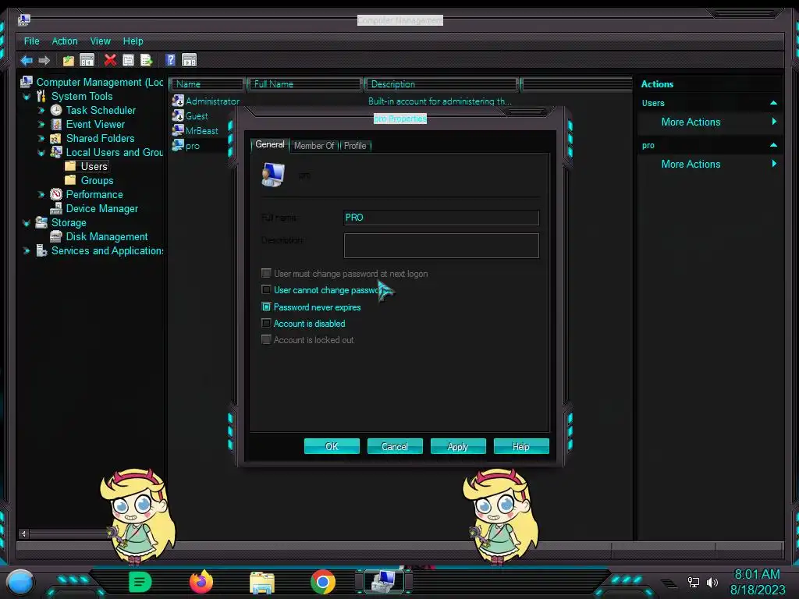Collapse the pro actions section

coord(773,145)
